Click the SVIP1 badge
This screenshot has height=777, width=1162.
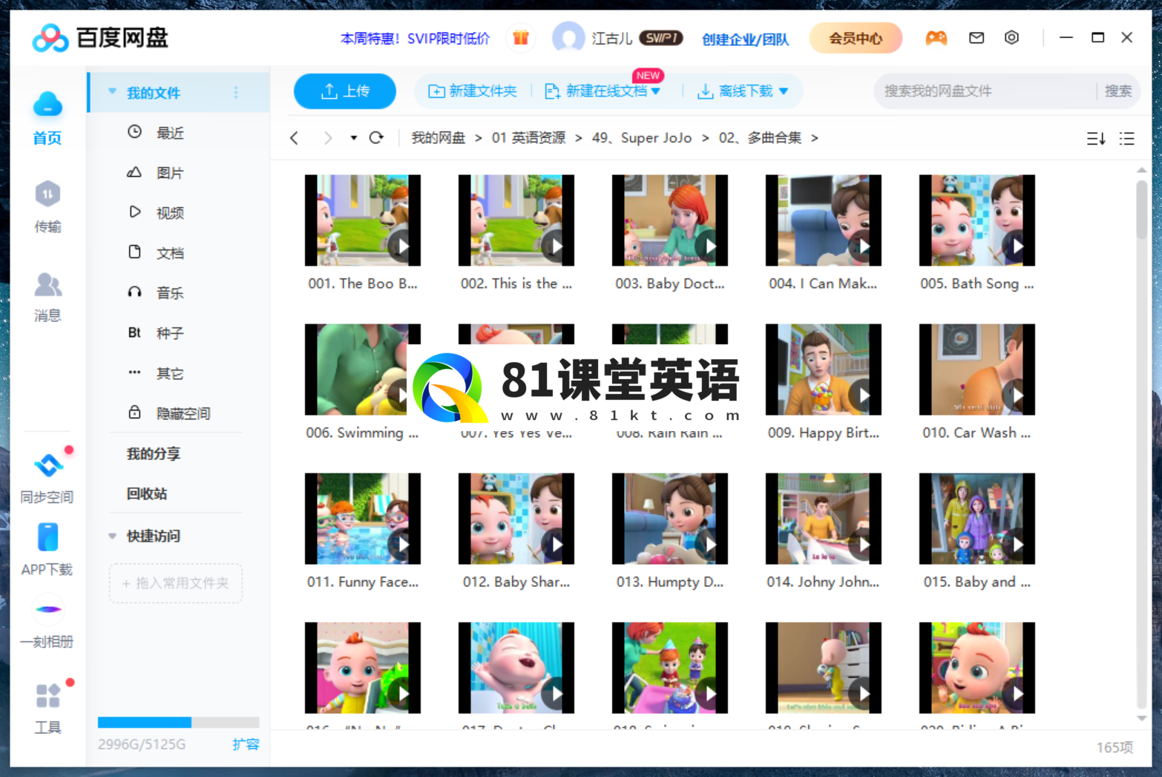pos(660,38)
